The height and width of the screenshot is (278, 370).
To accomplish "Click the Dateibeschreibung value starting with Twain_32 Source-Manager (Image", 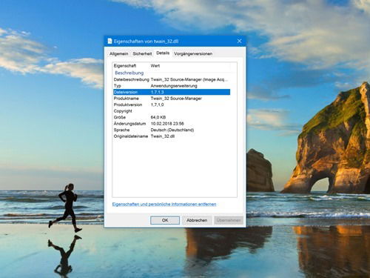I will [189, 79].
